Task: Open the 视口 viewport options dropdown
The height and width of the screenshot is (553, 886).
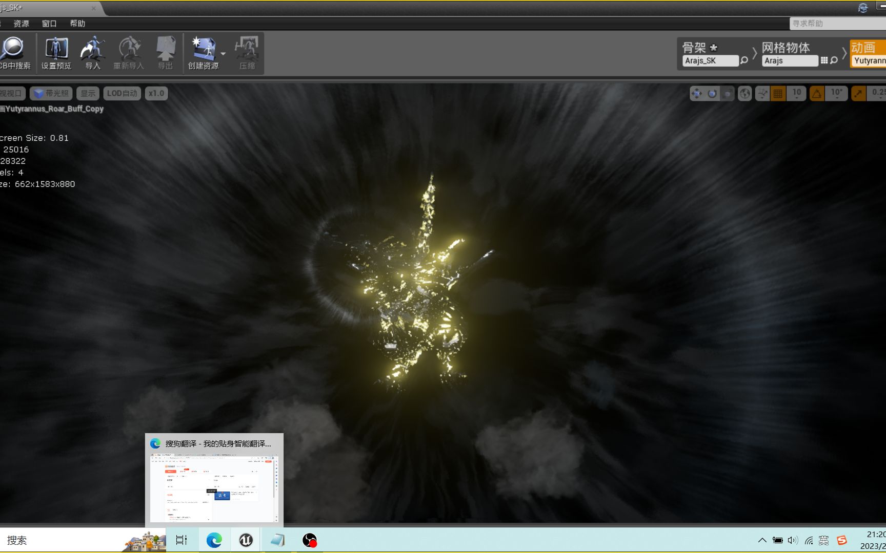Action: [11, 93]
